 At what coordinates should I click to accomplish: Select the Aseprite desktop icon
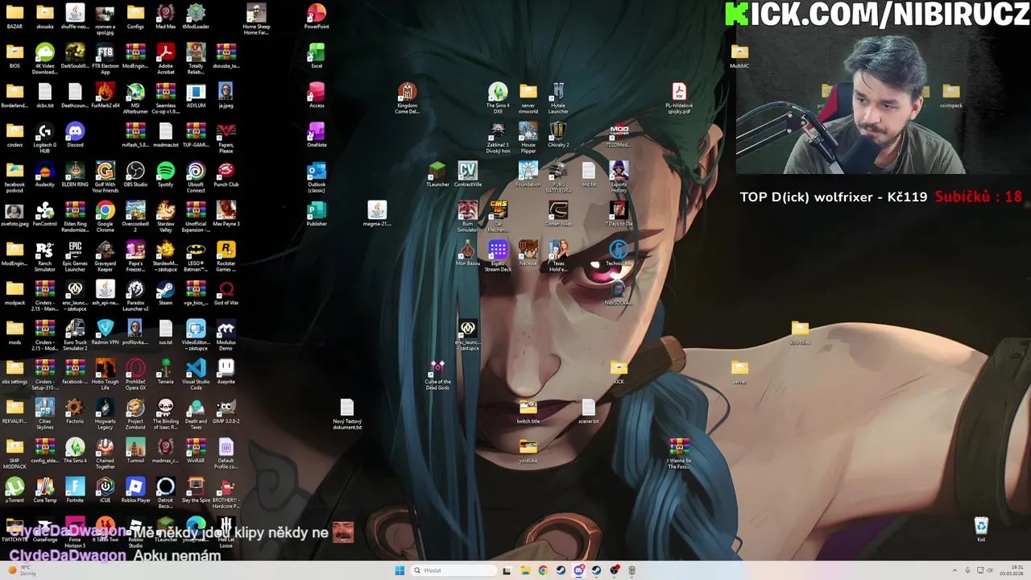(x=226, y=371)
